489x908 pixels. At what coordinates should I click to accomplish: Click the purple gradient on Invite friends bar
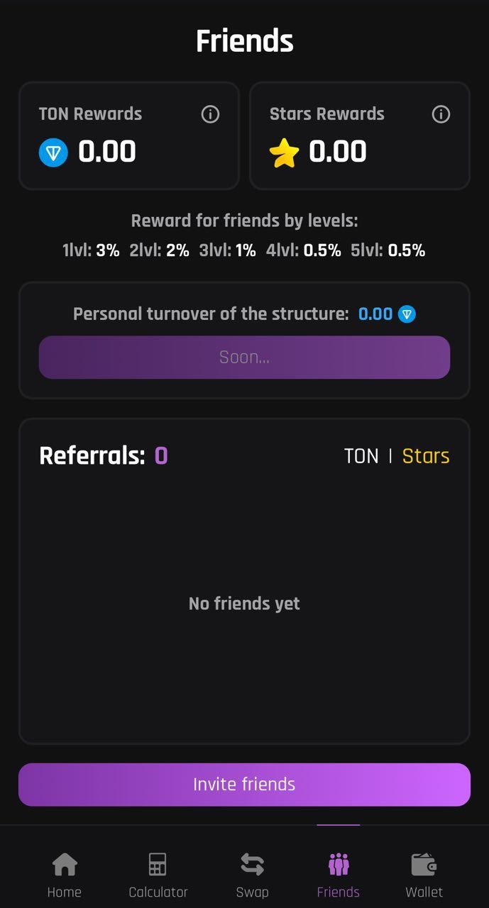244,785
